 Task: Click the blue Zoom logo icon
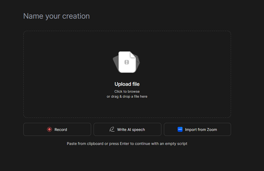[x=180, y=129]
